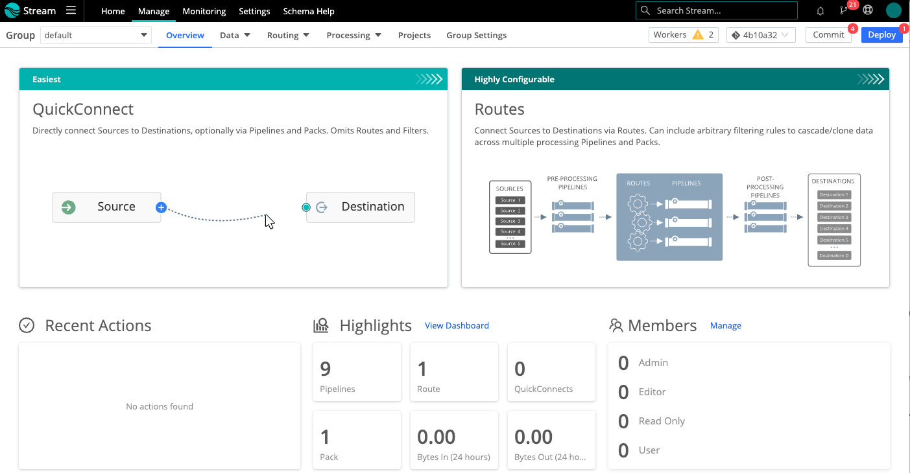Click the notifications bell icon
Screen dimensions: 910x473
[x=820, y=11]
